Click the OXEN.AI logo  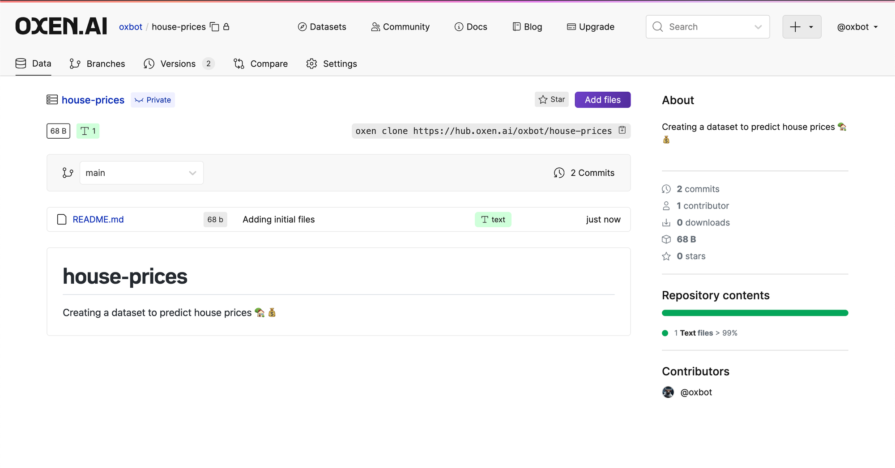pyautogui.click(x=61, y=26)
